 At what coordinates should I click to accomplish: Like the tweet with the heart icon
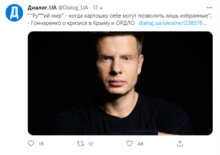point(129,144)
